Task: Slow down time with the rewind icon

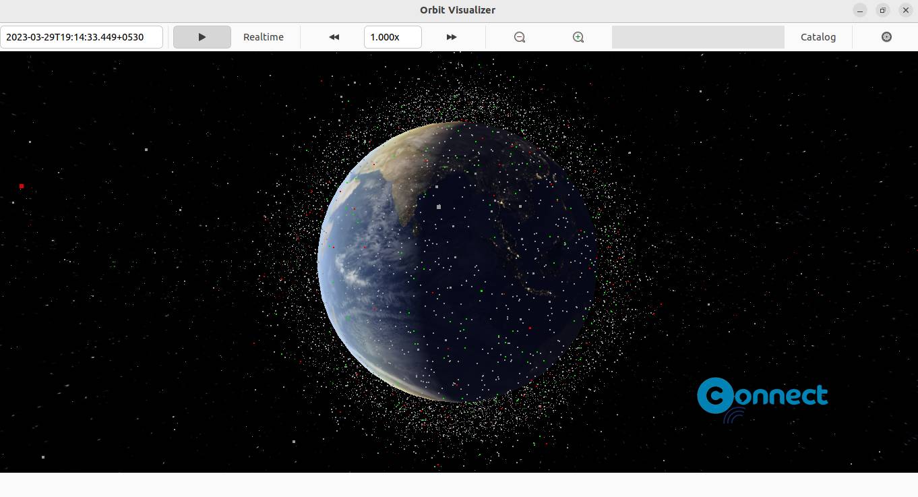Action: (334, 37)
